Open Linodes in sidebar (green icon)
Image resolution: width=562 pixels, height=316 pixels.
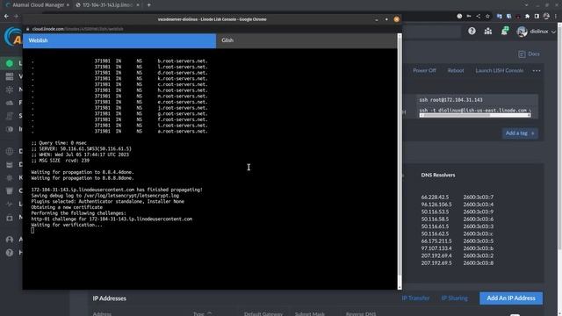(10, 63)
